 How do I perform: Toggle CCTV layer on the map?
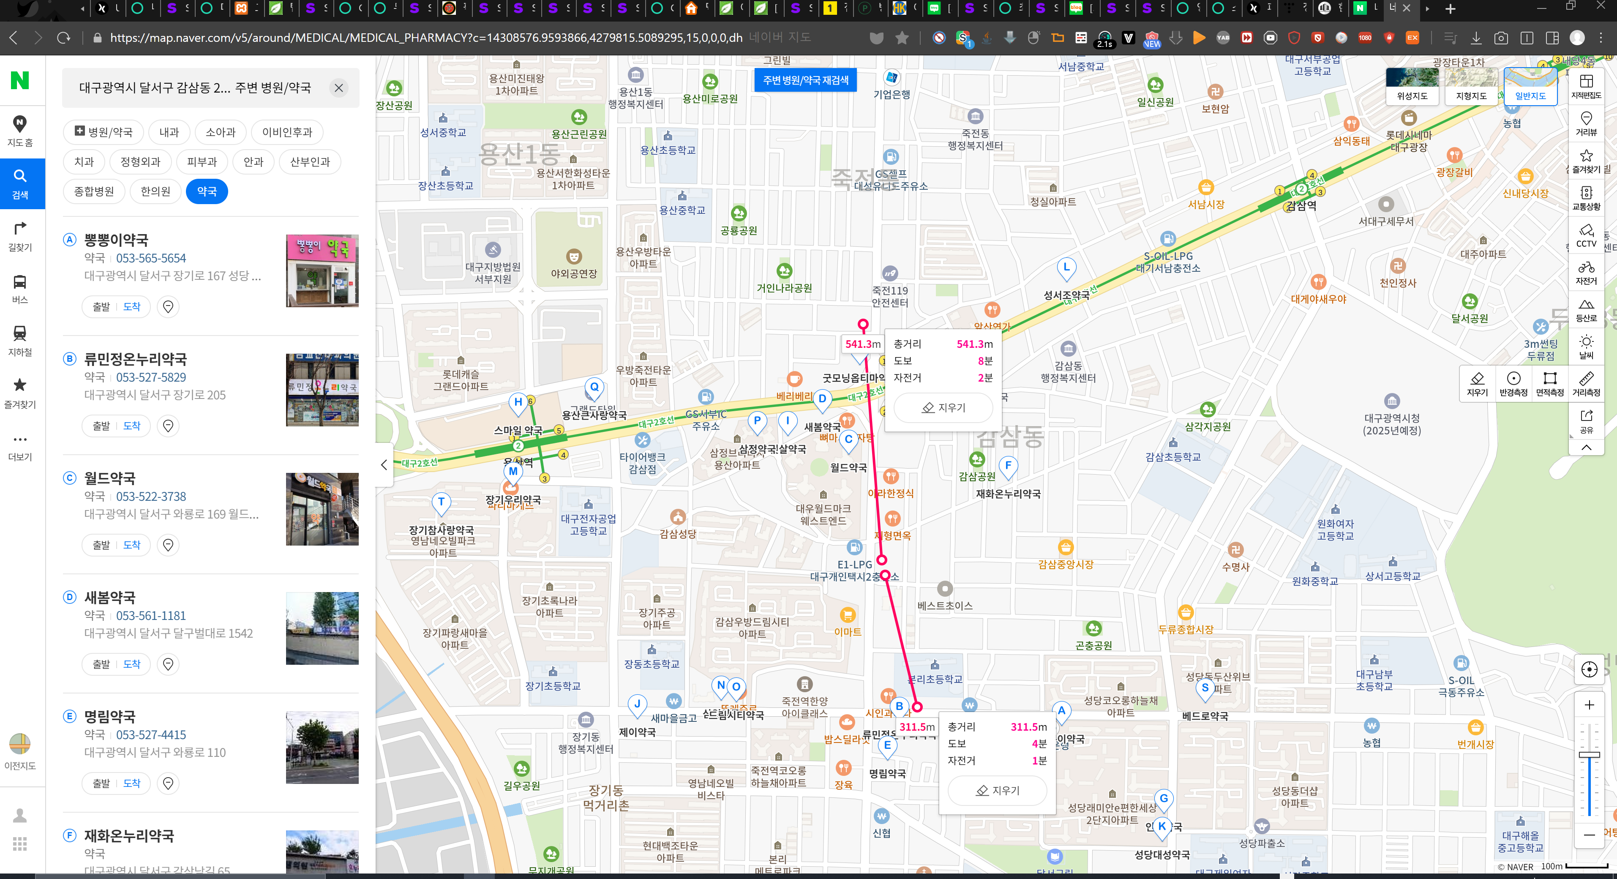(1586, 235)
